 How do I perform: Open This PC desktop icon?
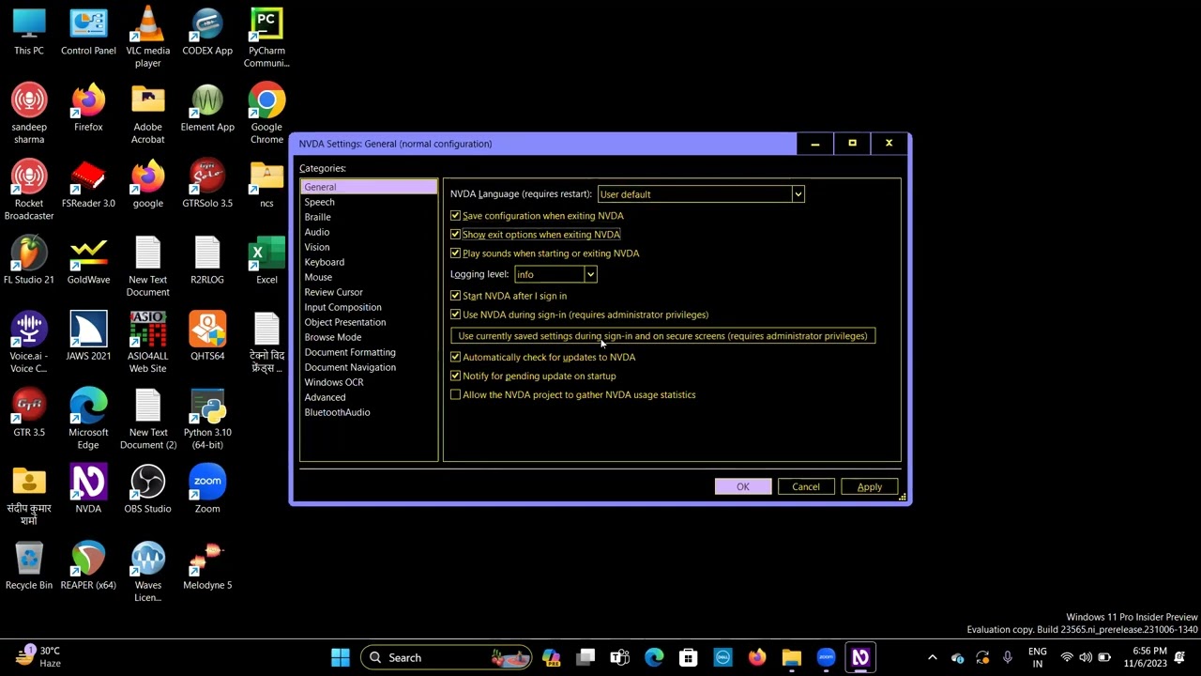pyautogui.click(x=29, y=32)
